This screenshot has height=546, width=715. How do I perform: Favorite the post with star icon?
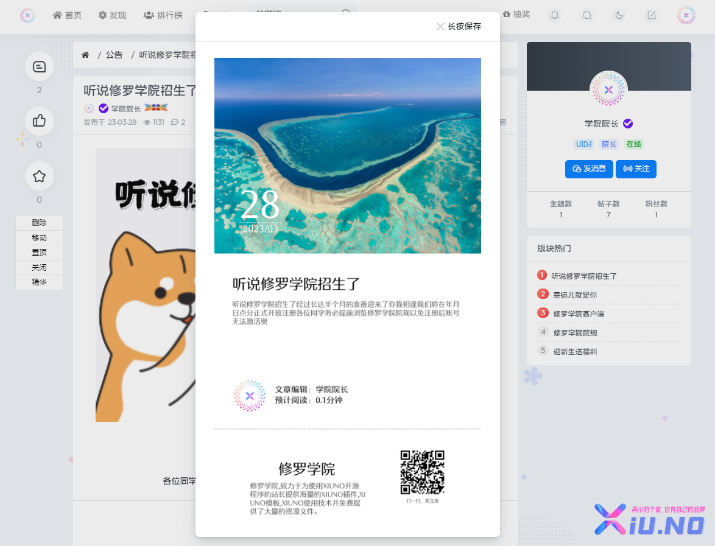point(39,176)
